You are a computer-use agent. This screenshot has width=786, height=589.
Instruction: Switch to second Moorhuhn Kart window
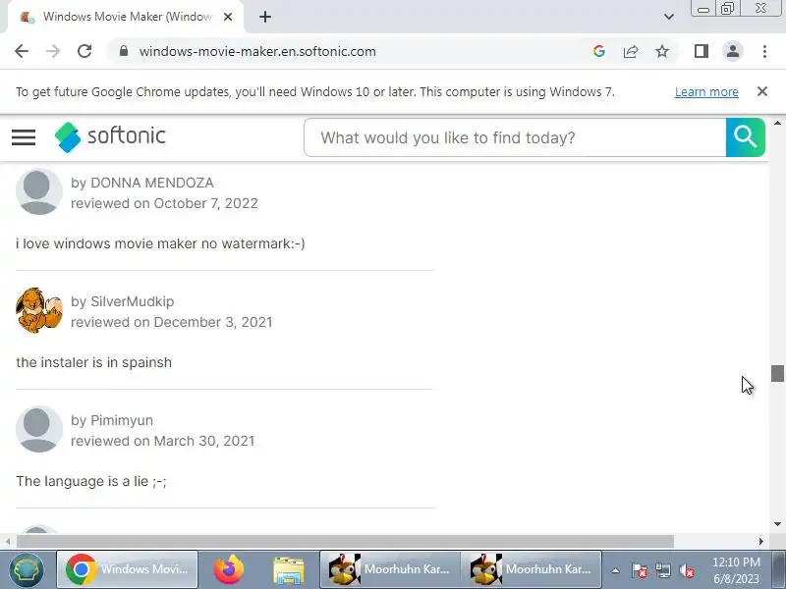532,569
